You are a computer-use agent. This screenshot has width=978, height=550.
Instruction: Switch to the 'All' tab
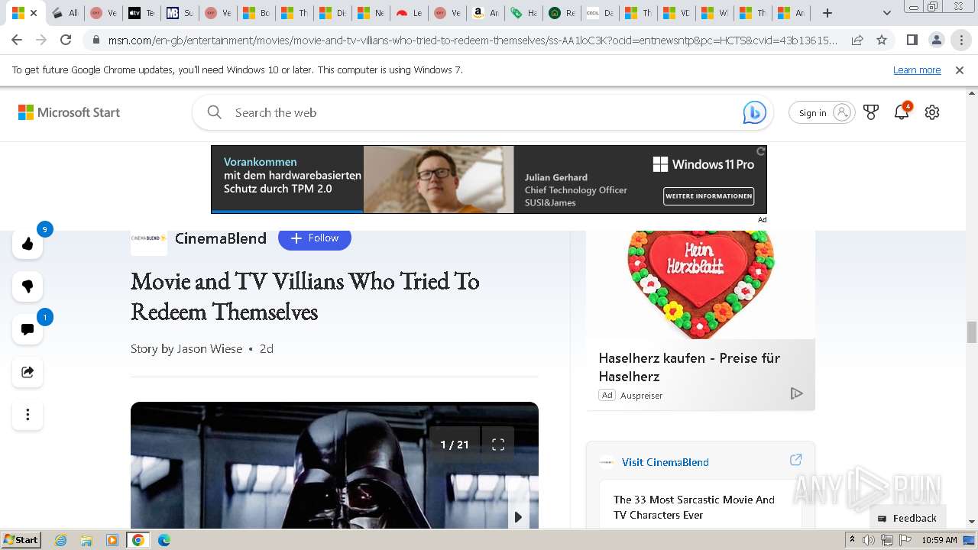point(64,13)
